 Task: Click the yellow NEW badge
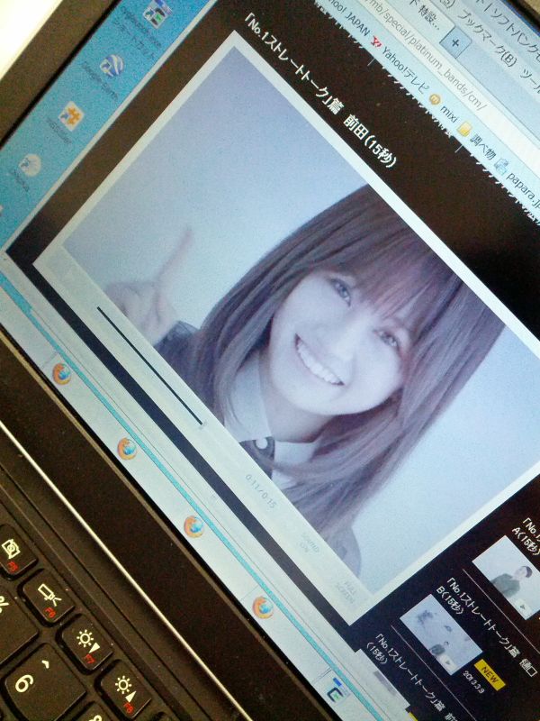click(x=490, y=674)
